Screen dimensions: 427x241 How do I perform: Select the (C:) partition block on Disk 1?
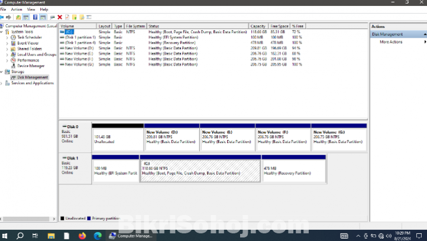click(200, 169)
